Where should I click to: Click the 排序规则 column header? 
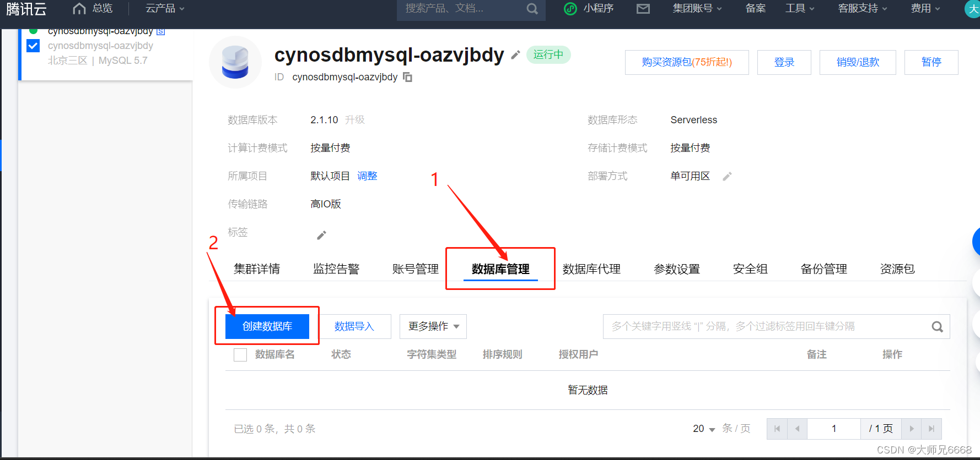click(502, 355)
